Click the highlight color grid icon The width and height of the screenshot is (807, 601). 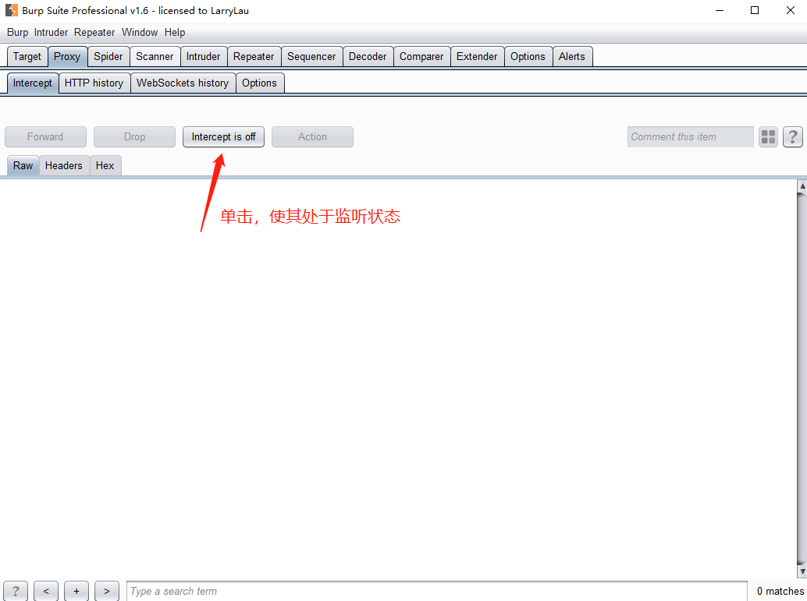[x=768, y=137]
